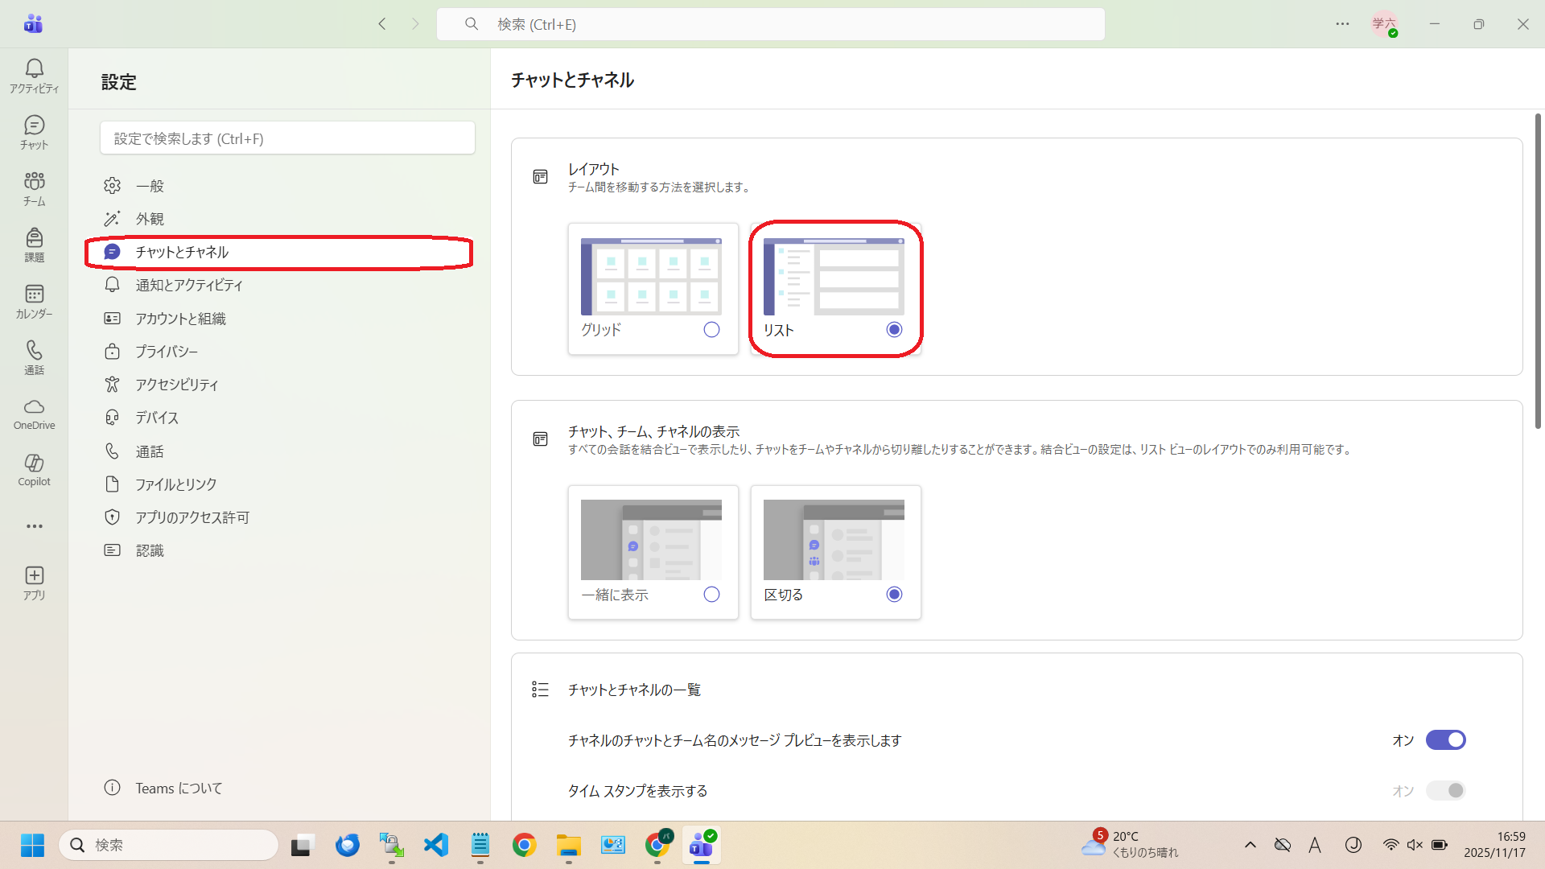Open 通知とアクティビティ settings section
The width and height of the screenshot is (1545, 869).
click(188, 285)
